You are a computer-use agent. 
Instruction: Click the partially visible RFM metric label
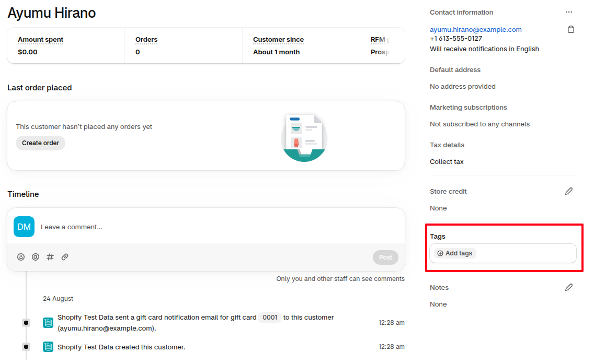click(x=380, y=39)
